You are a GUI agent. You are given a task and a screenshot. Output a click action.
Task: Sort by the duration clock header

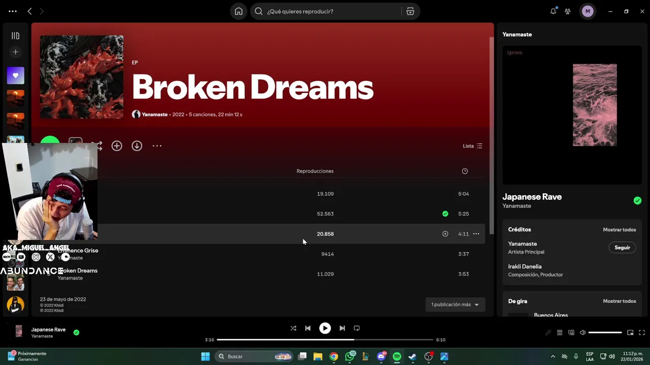pyautogui.click(x=465, y=171)
